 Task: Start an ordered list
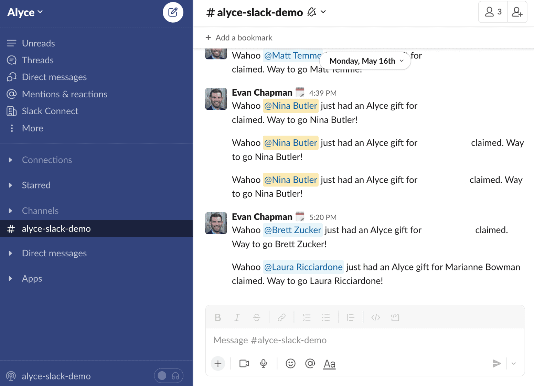click(307, 318)
